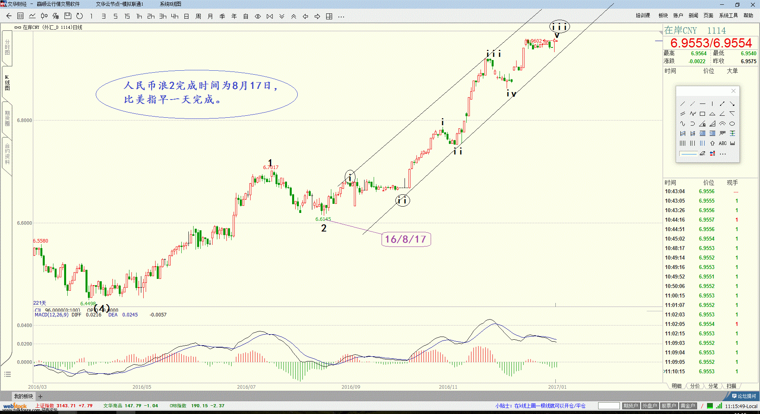The height and width of the screenshot is (414, 760).
Task: Select the 15-minute period button
Action: [x=127, y=16]
